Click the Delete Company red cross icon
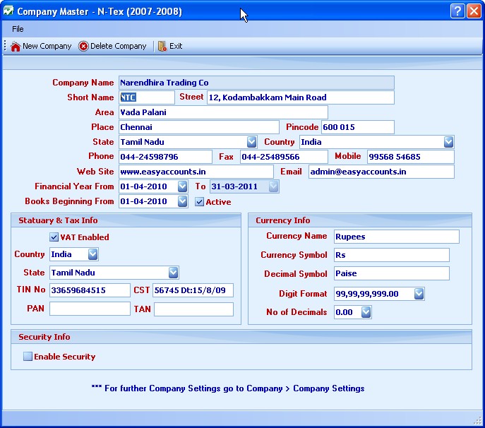This screenshot has height=428, width=485. pyautogui.click(x=83, y=47)
